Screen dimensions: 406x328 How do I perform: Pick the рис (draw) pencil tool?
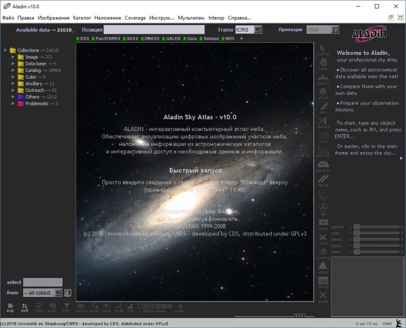[324, 108]
